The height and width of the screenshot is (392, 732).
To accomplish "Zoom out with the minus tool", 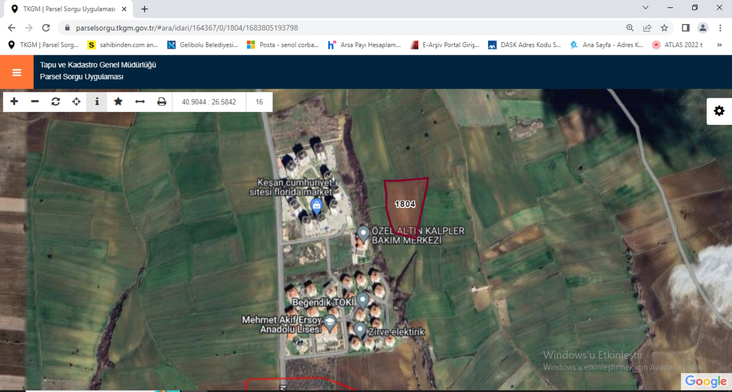I will click(35, 102).
